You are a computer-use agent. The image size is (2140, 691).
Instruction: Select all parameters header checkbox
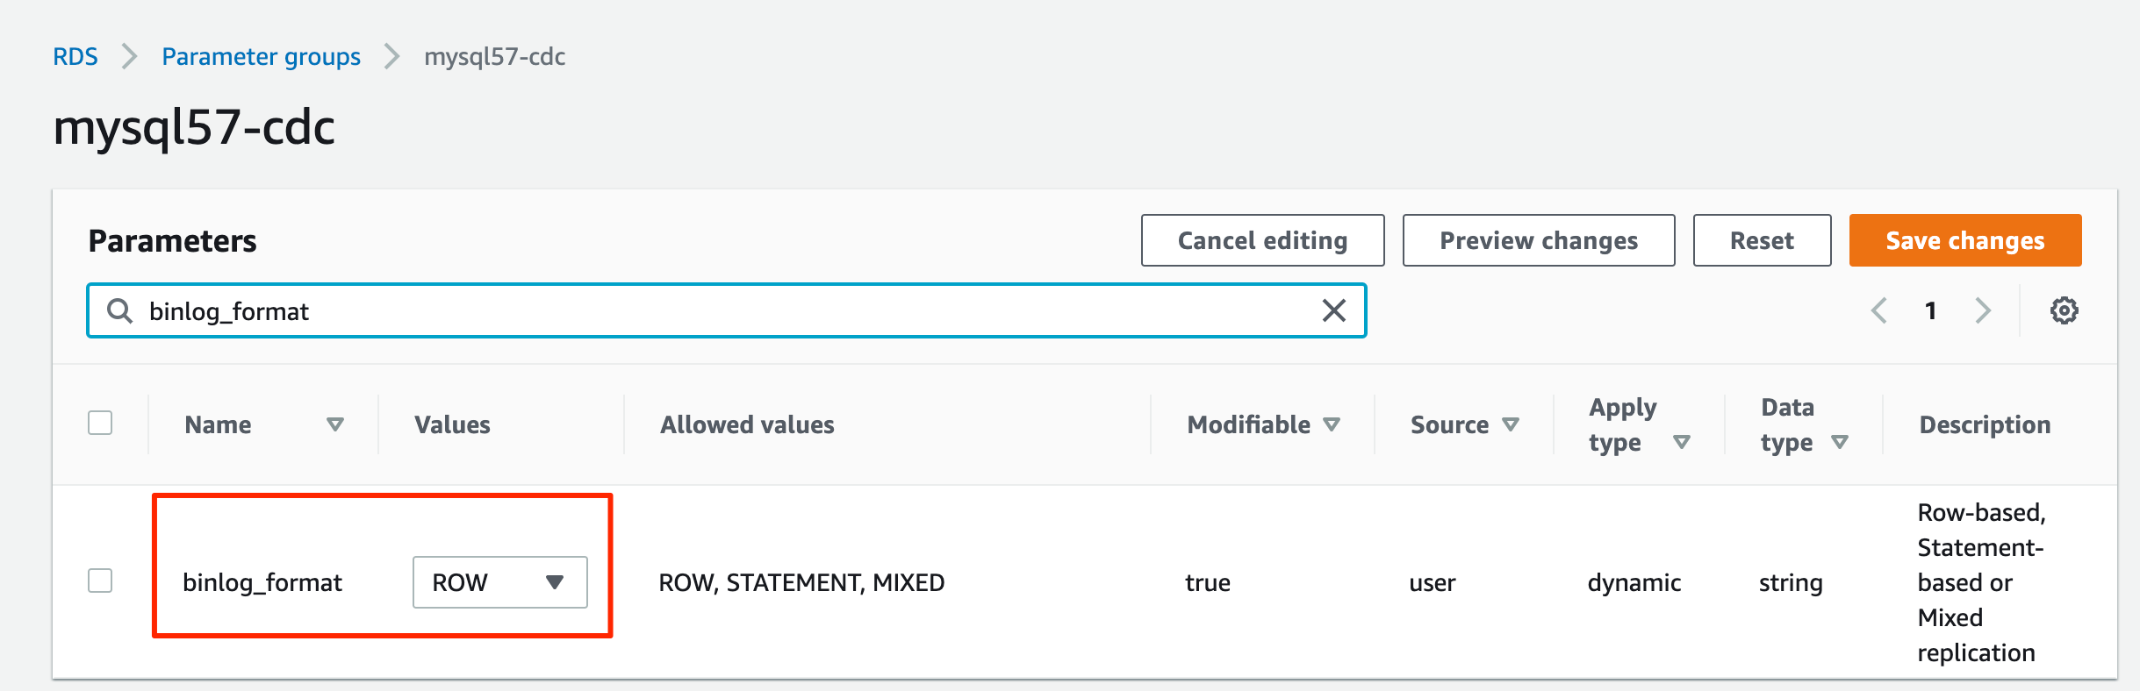pyautogui.click(x=100, y=423)
